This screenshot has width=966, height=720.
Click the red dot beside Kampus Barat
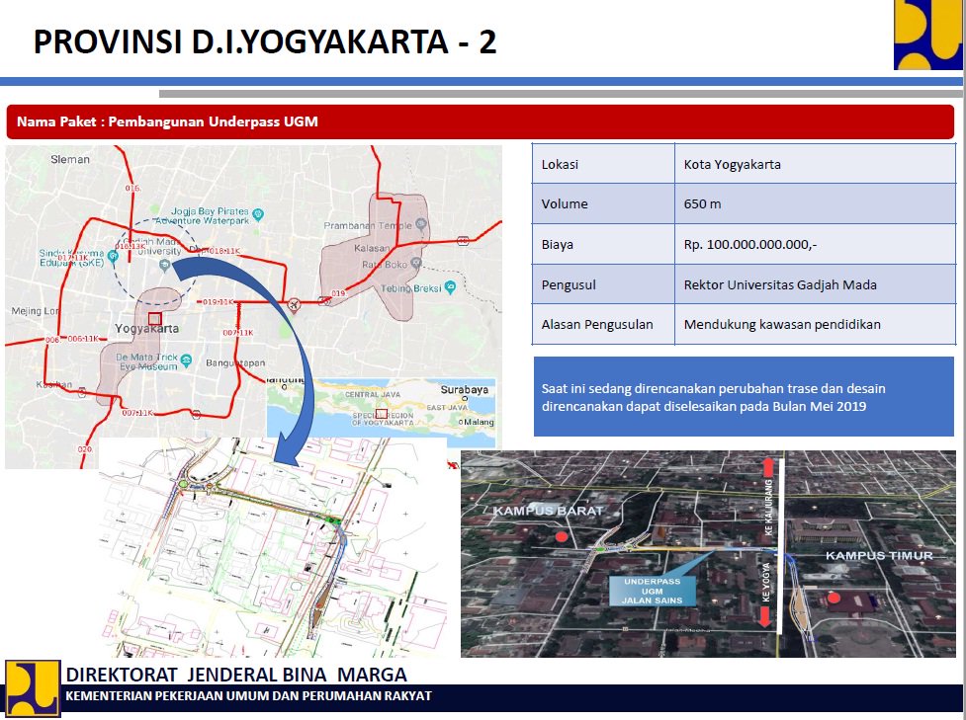562,536
